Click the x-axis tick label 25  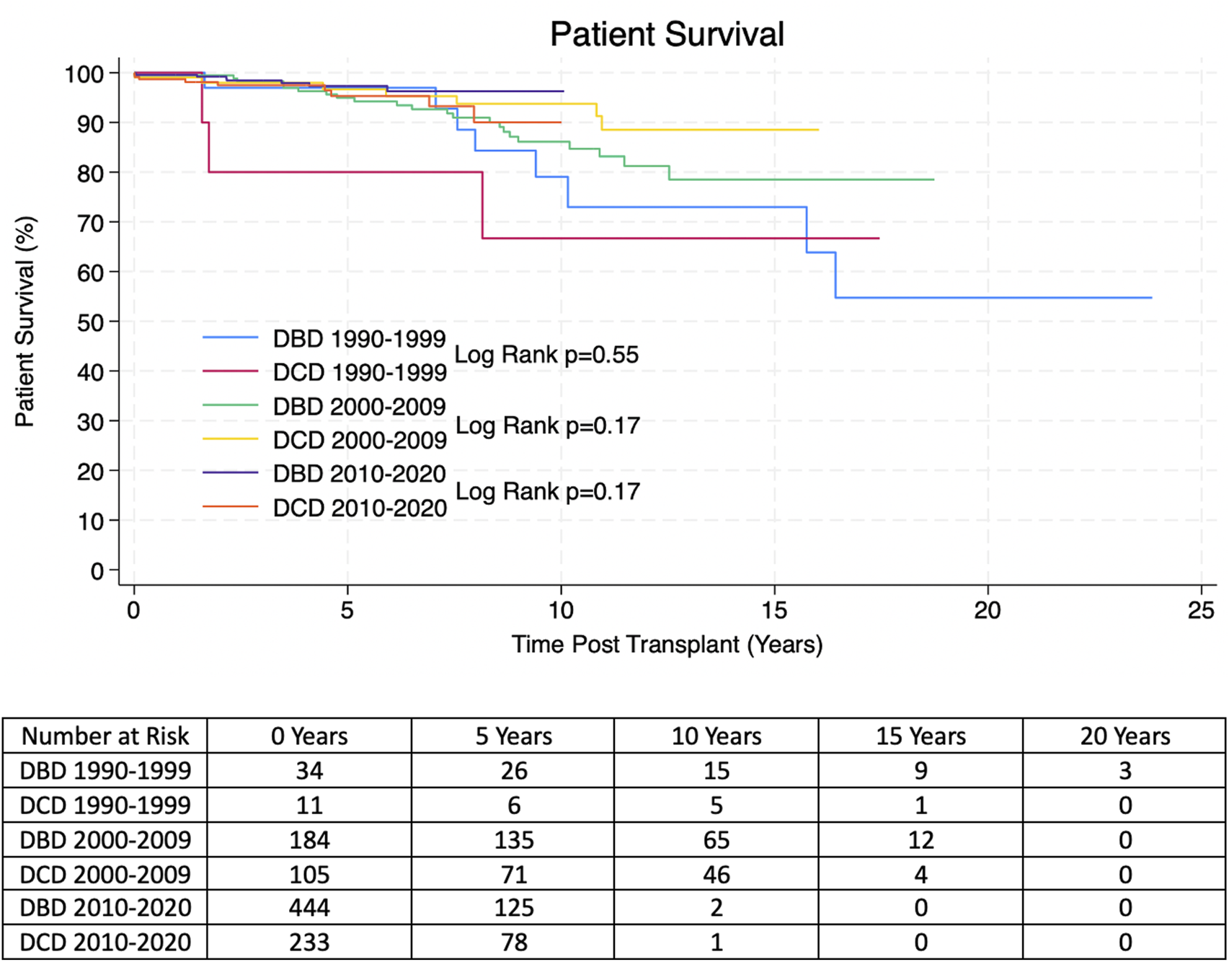pyautogui.click(x=1201, y=611)
